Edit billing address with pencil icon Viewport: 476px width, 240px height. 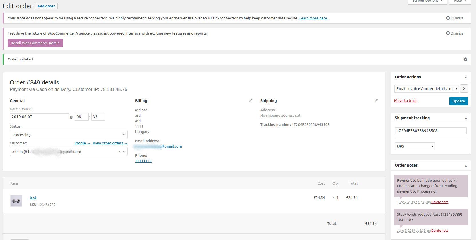point(251,100)
